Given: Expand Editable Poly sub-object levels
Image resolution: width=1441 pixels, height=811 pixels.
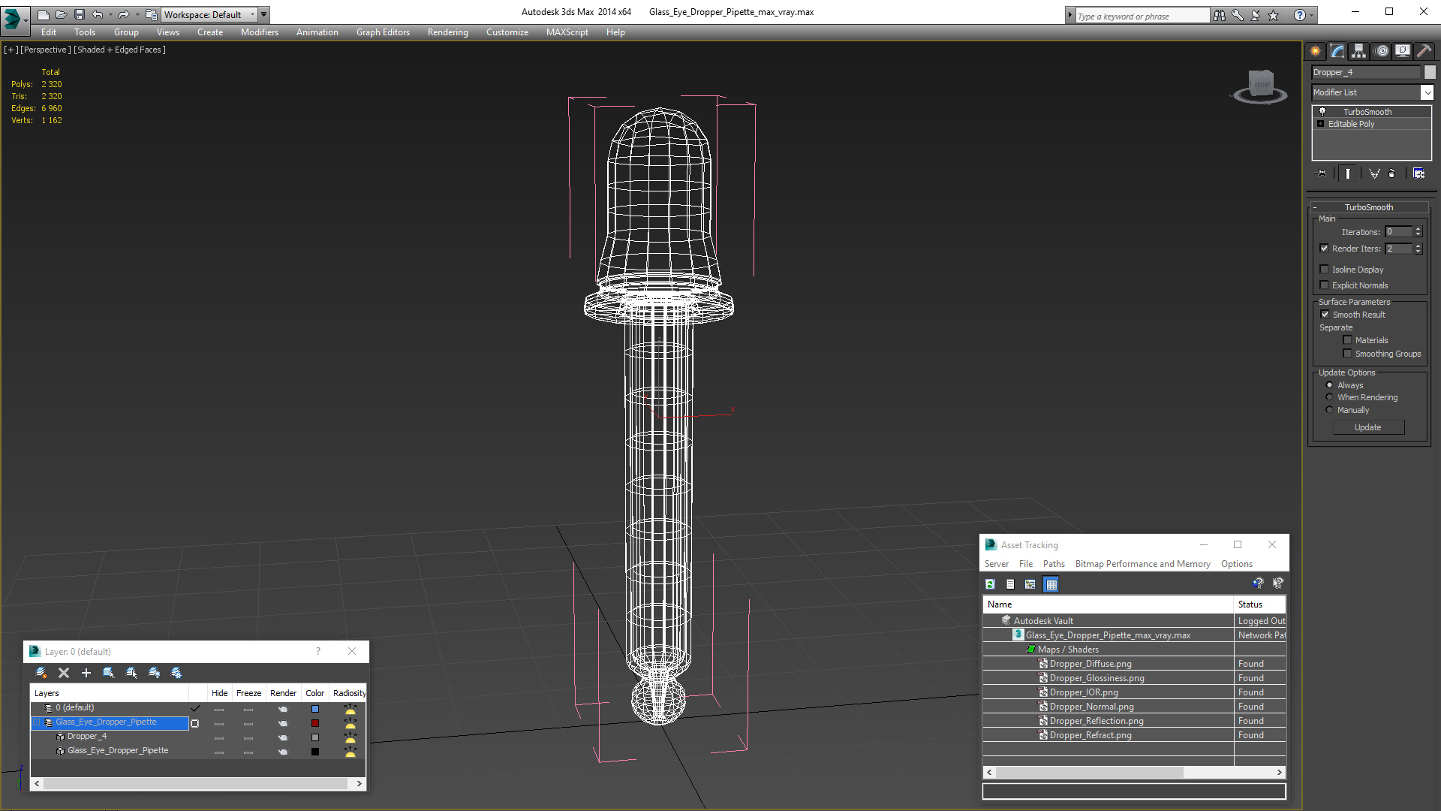Looking at the screenshot, I should click(1320, 124).
